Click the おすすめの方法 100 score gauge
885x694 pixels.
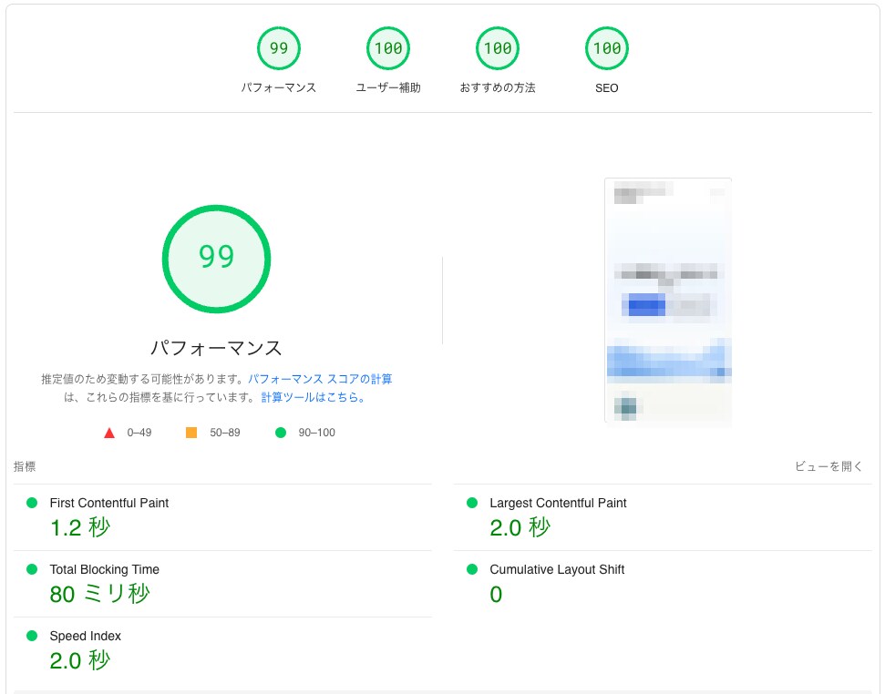click(498, 48)
